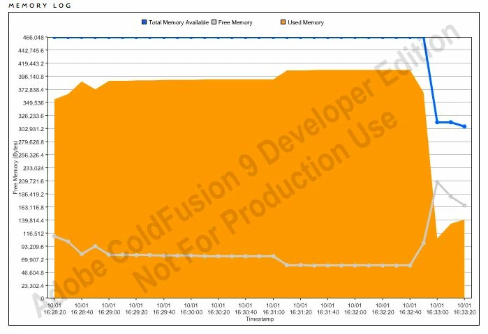Click the blue Total Memory point at 16:33:00
Screen dimensions: 488x334
(437, 122)
